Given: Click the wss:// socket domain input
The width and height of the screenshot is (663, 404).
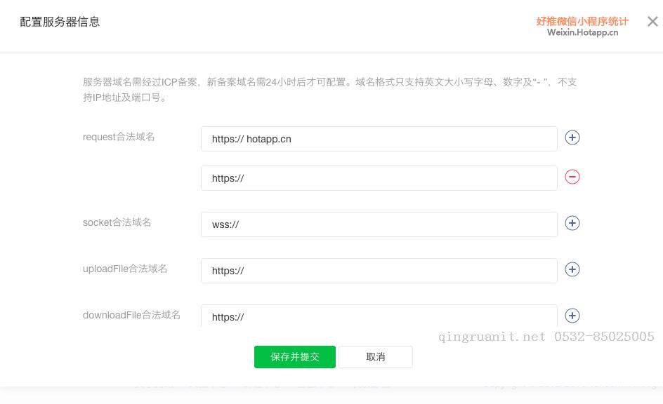Looking at the screenshot, I should point(379,224).
